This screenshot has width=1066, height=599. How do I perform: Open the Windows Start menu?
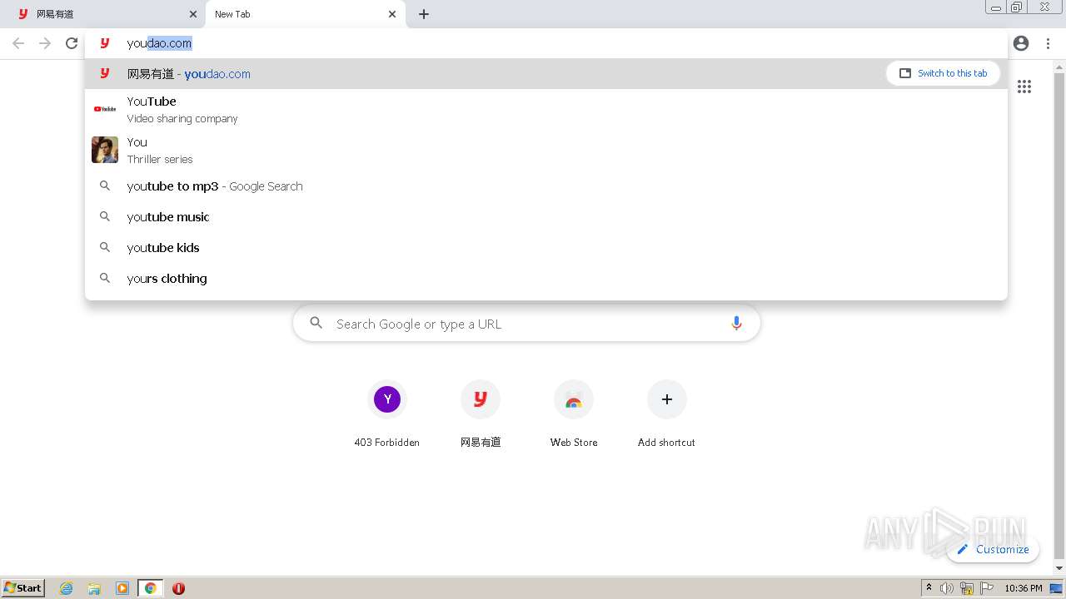pos(23,587)
